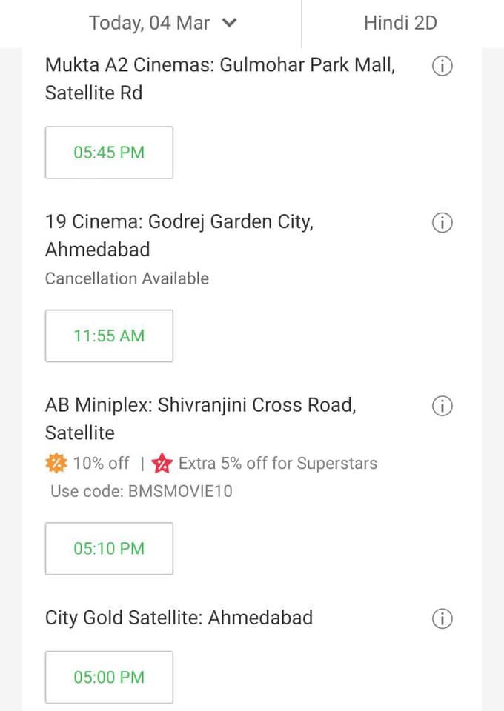Tap the Use code BMSMOVIE10 text

click(x=142, y=491)
